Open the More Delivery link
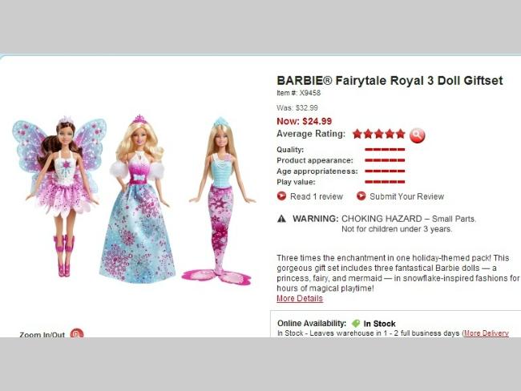521x391 pixels. (486, 333)
